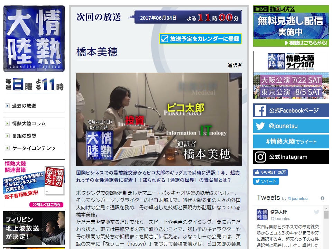This screenshot has height=249, width=332.
Task: Click the 毎週日曜よる11時 schedule graphic
Action: (x=34, y=84)
